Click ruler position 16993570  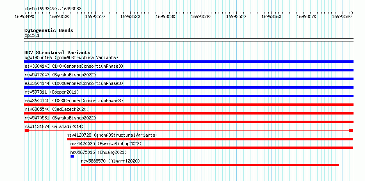[307, 16]
